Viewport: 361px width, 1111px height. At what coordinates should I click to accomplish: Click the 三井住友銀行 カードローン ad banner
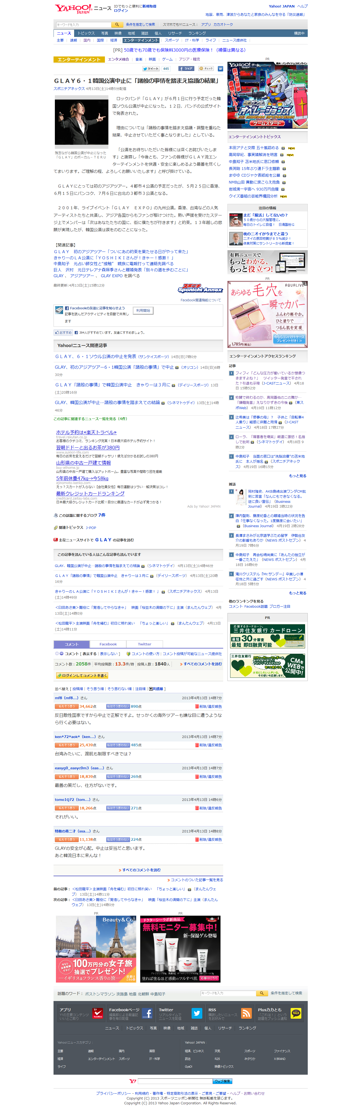pos(267,636)
